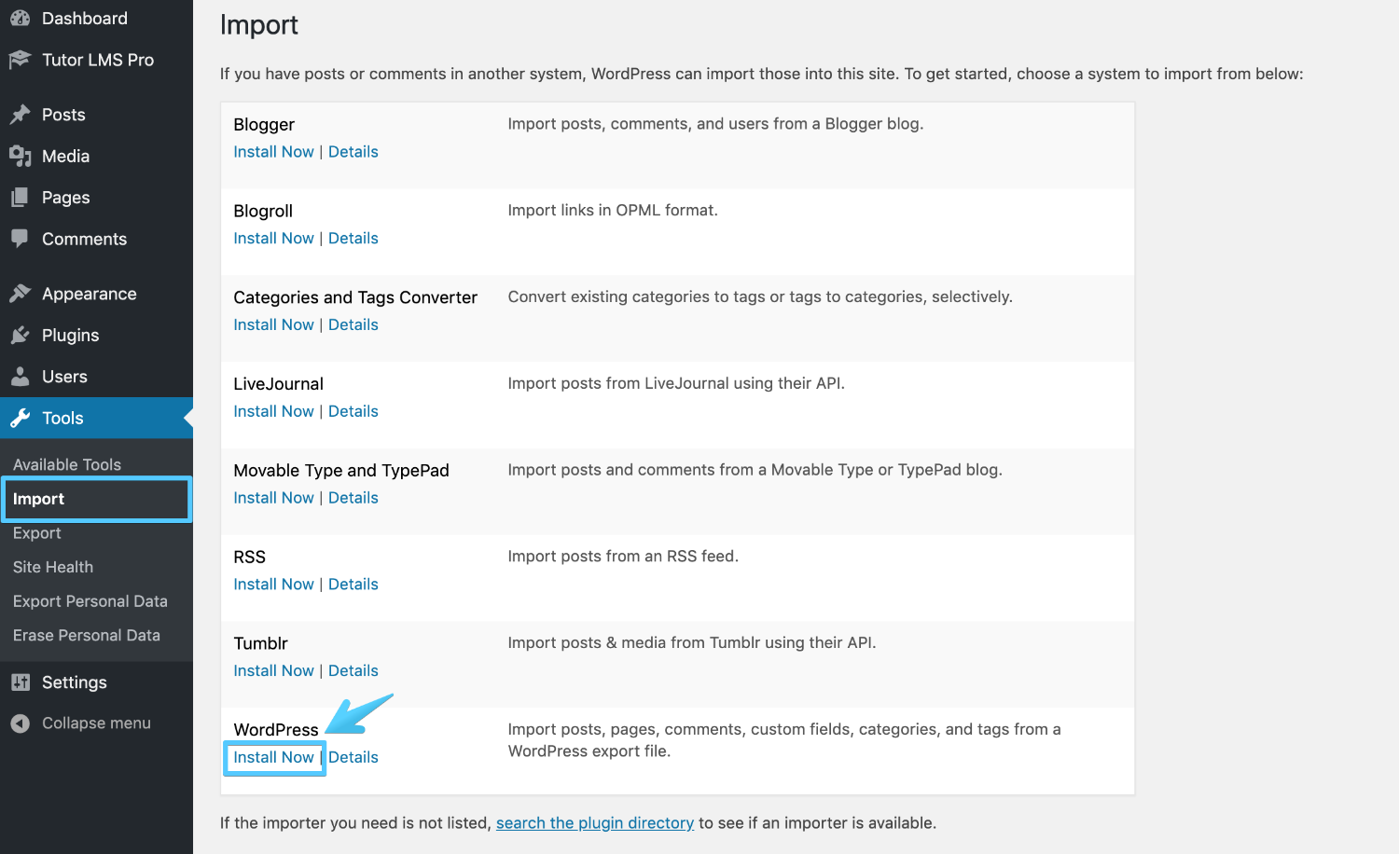Install the LiveJournal importer now

click(x=273, y=411)
